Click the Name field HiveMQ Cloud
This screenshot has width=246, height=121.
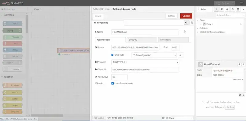coord(145,32)
